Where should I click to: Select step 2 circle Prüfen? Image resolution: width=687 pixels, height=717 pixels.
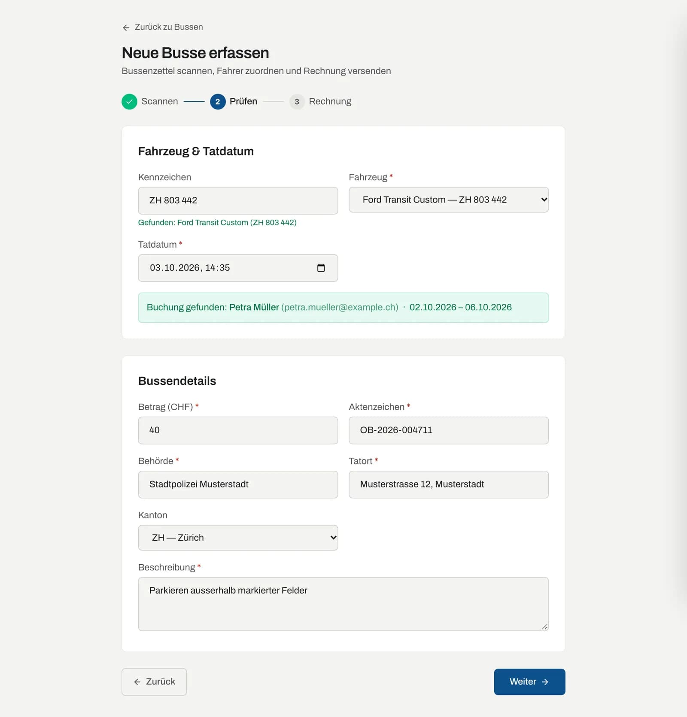tap(218, 102)
